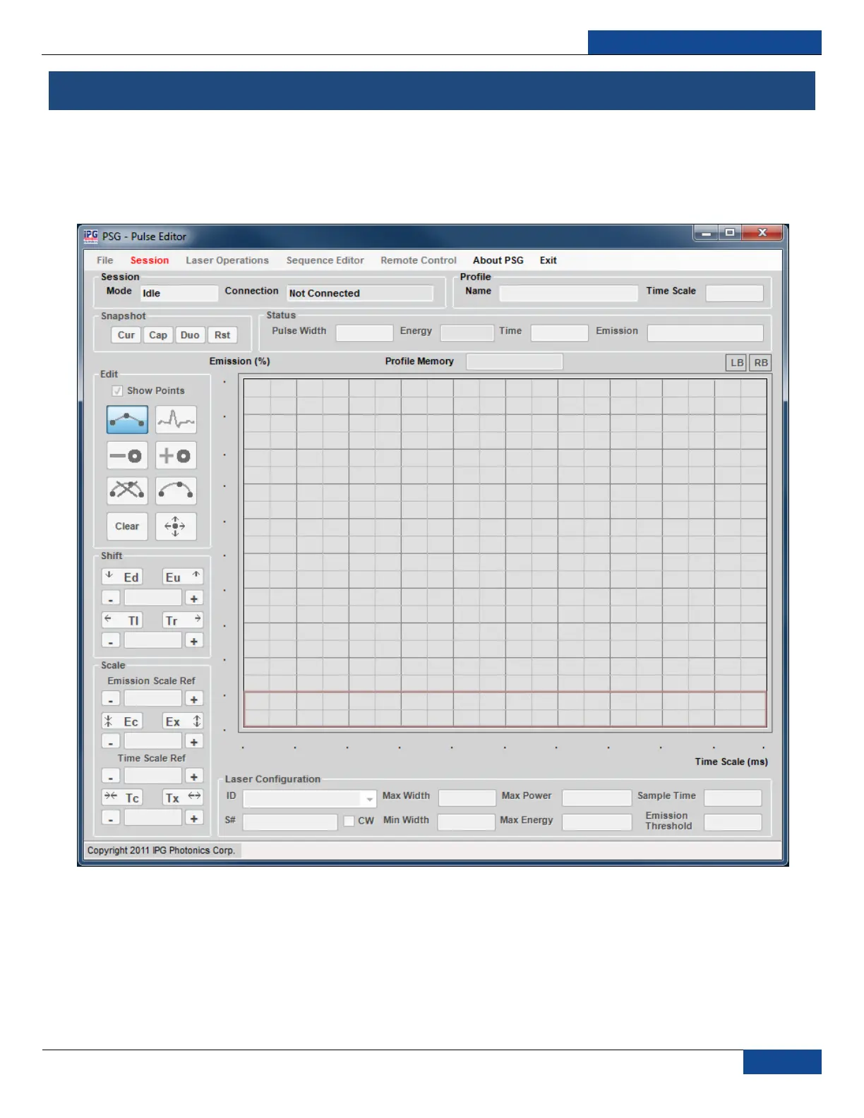Select the point-line edit mode icon
Viewport: 864px width, 1118px height.
pos(127,419)
